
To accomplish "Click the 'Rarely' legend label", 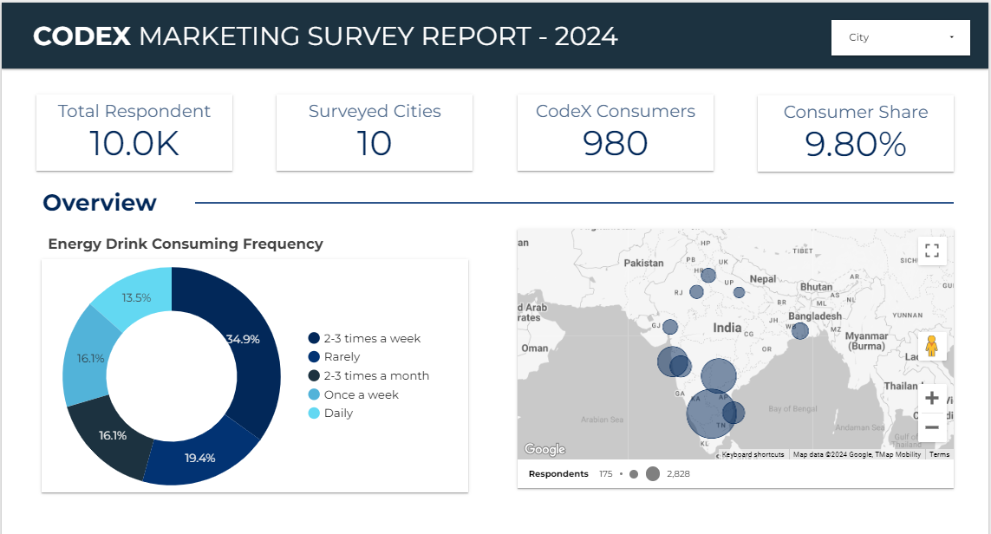I will coord(342,356).
